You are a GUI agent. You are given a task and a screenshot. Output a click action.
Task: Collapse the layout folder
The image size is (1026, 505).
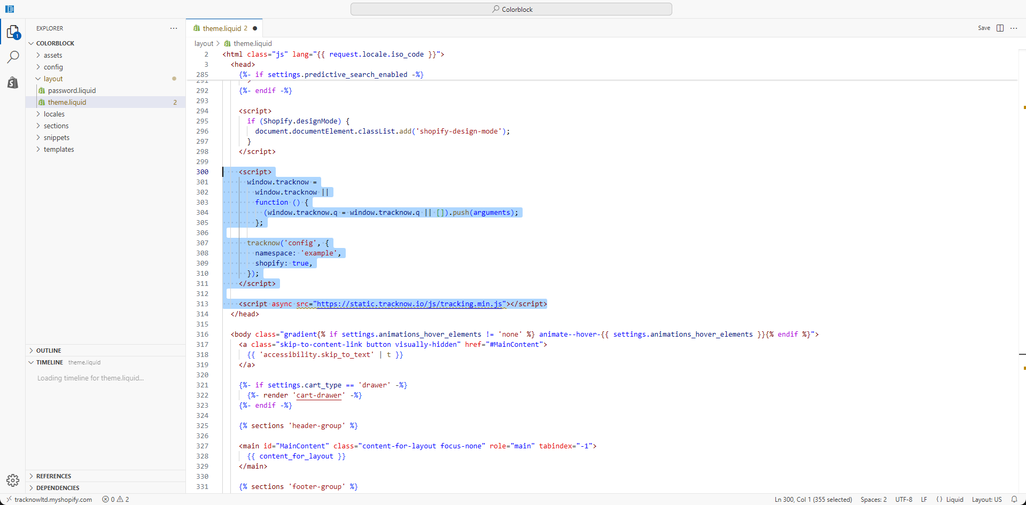pyautogui.click(x=53, y=79)
